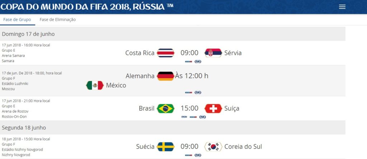Screen dimensions: 367x159
Task: Open the hamburger menu icon
Action: (x=342, y=7)
